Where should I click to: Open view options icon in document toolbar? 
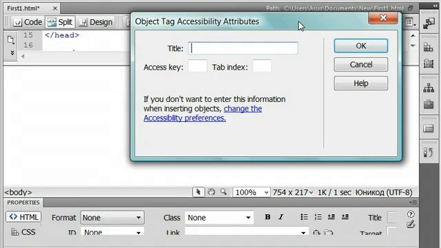(x=410, y=22)
